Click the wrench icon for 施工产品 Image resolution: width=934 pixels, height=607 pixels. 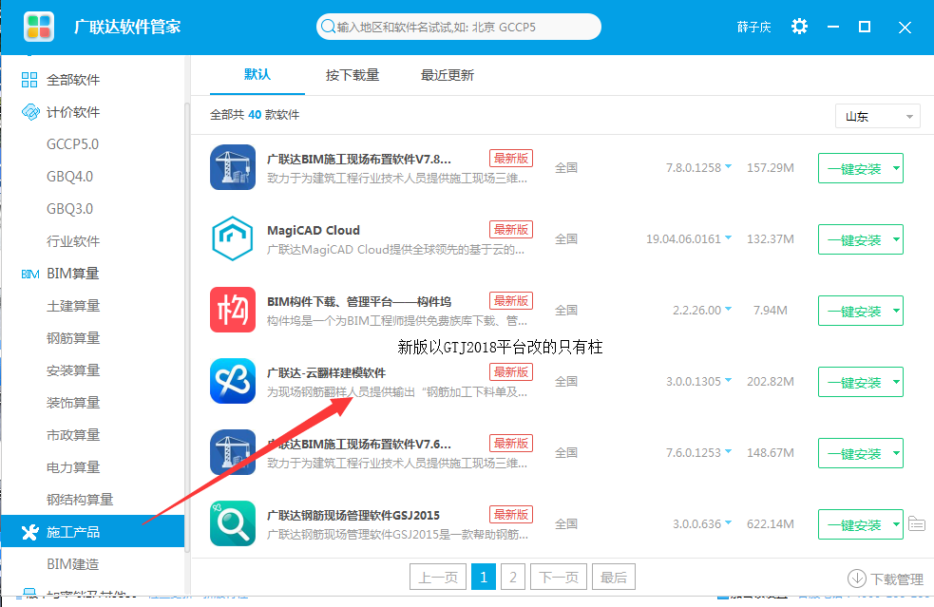pos(29,532)
